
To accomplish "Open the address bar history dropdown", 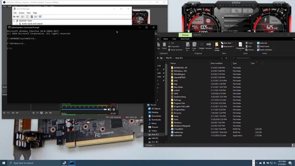I will [x=222, y=58].
